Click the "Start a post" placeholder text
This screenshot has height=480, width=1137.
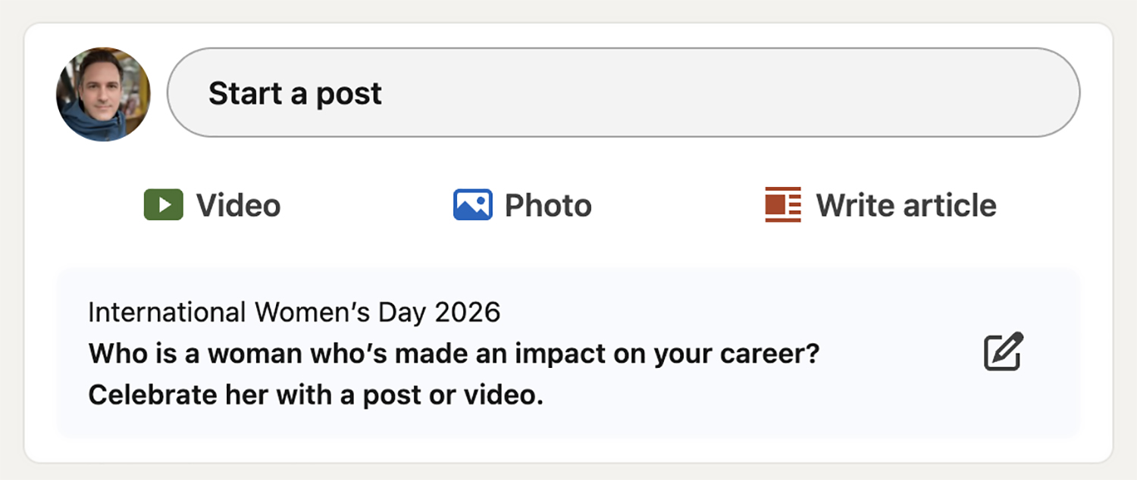[295, 94]
